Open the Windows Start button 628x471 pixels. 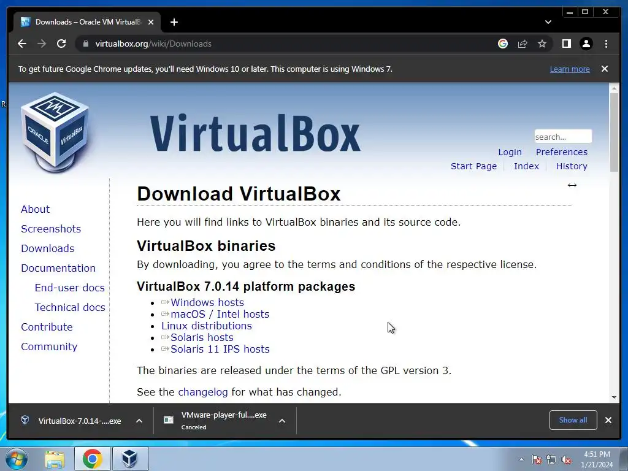[17, 459]
